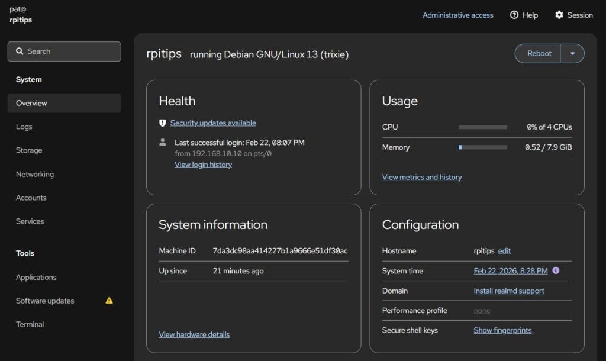
Task: Click the Memory usage progress bar
Action: (x=483, y=147)
